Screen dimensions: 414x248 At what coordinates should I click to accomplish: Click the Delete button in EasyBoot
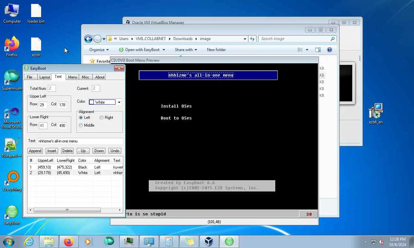pos(67,151)
